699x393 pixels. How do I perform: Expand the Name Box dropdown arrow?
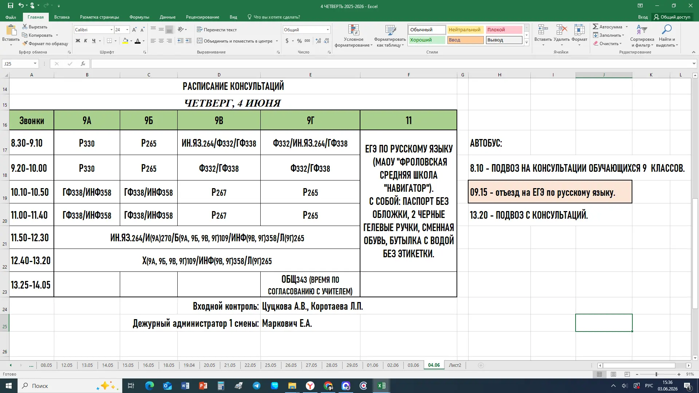pos(35,64)
